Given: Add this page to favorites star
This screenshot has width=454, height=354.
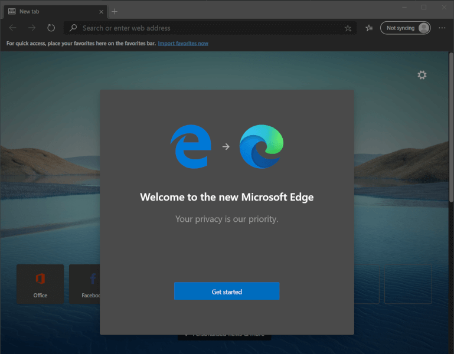Looking at the screenshot, I should coord(348,28).
